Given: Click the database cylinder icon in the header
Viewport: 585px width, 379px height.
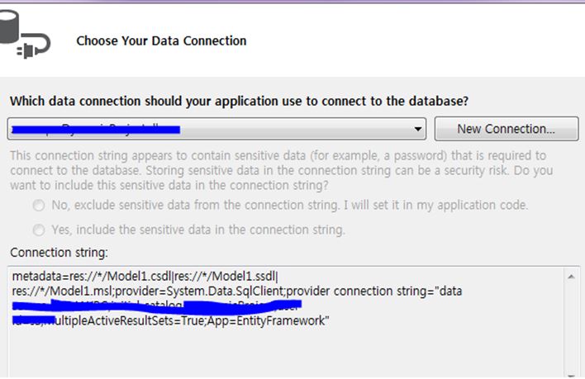Looking at the screenshot, I should click(x=9, y=26).
